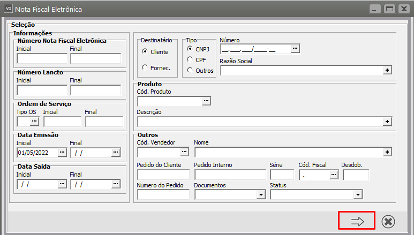This screenshot has width=414, height=235.
Task: Click the Pedido do Cliente field
Action: 163,175
